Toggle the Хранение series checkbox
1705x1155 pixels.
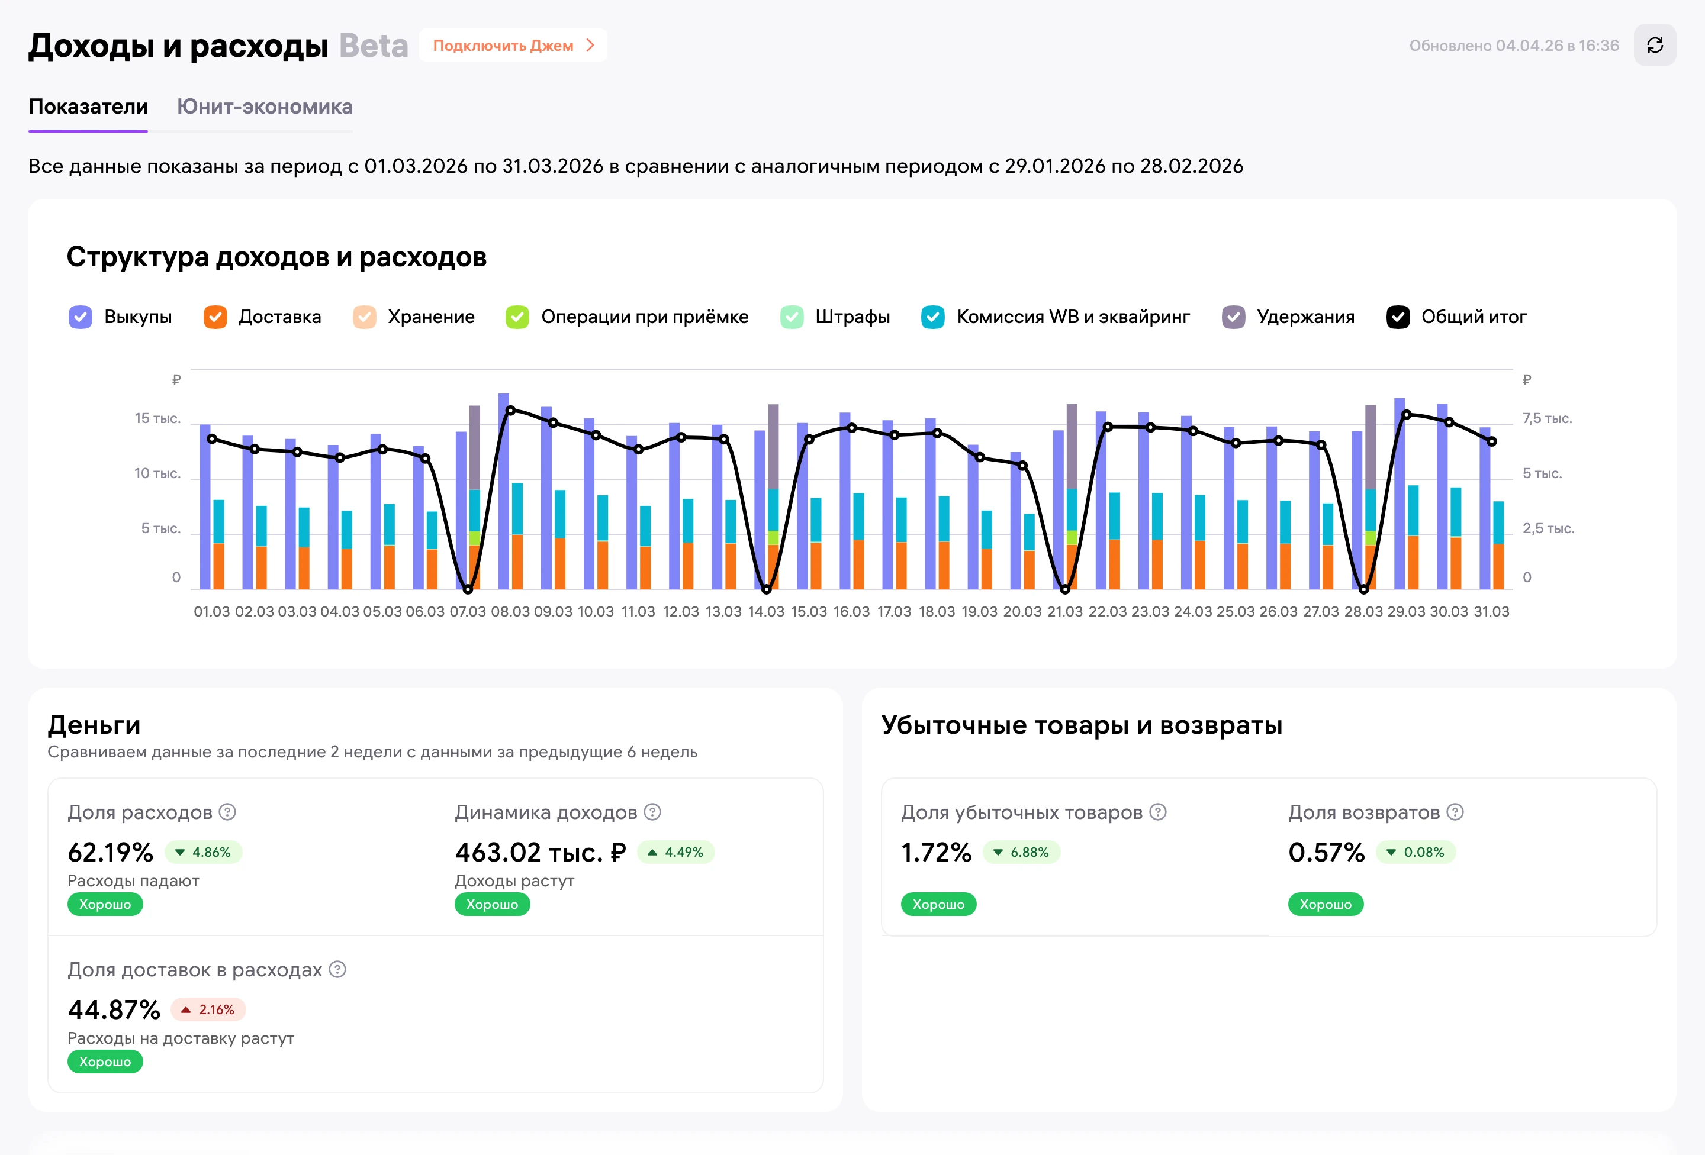(x=365, y=317)
